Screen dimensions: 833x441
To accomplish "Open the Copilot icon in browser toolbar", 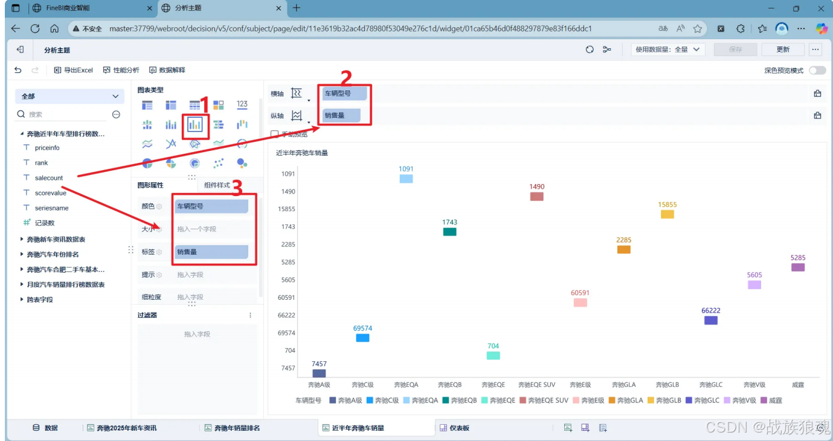I will [x=822, y=28].
